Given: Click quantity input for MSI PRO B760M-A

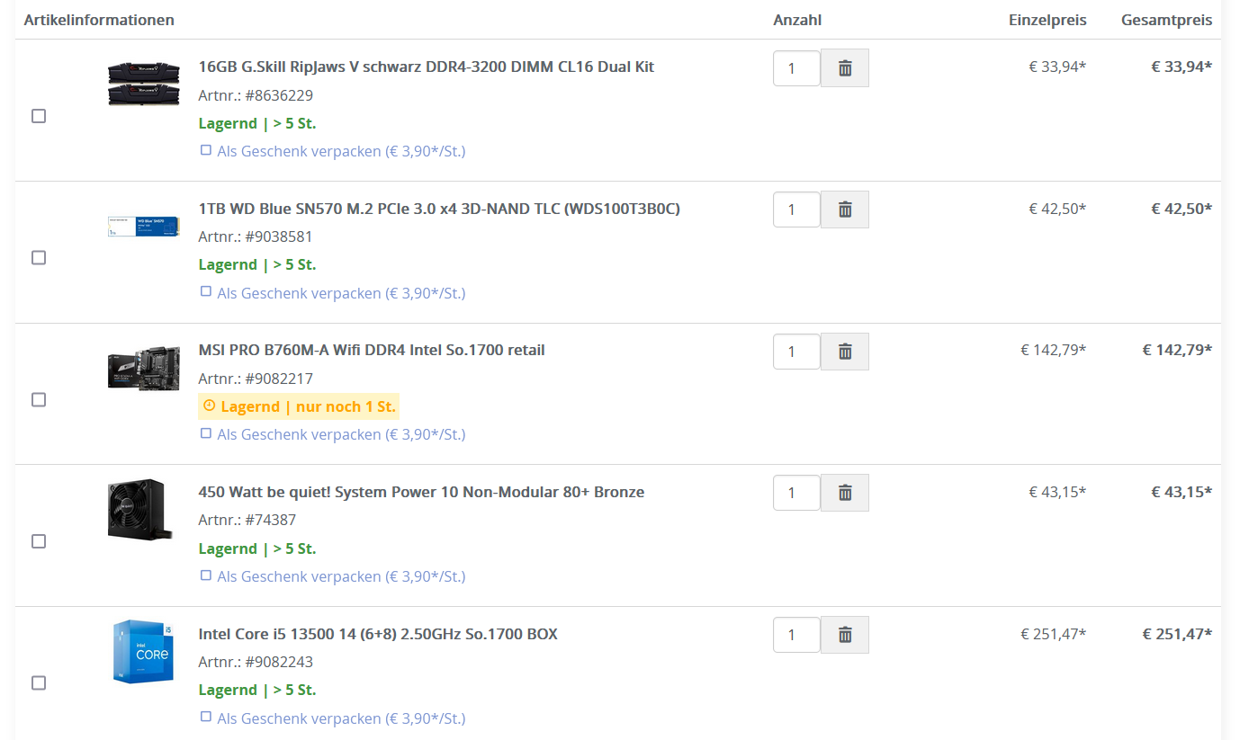Looking at the screenshot, I should pos(796,352).
